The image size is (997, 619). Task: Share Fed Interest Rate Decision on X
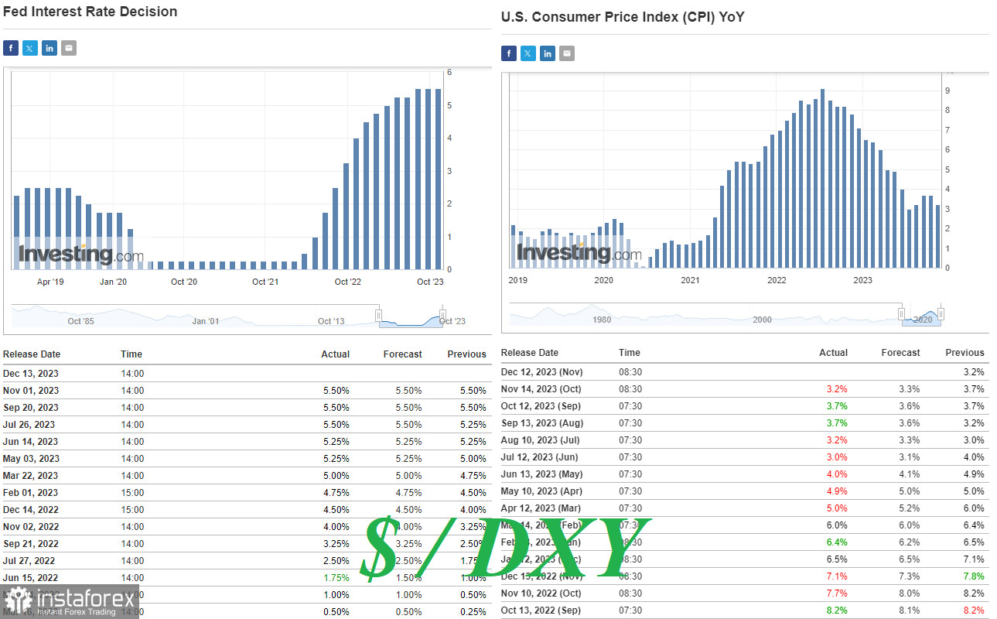tap(30, 48)
